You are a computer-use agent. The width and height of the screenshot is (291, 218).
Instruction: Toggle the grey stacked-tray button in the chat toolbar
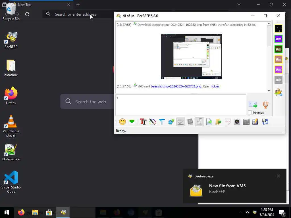180,122
